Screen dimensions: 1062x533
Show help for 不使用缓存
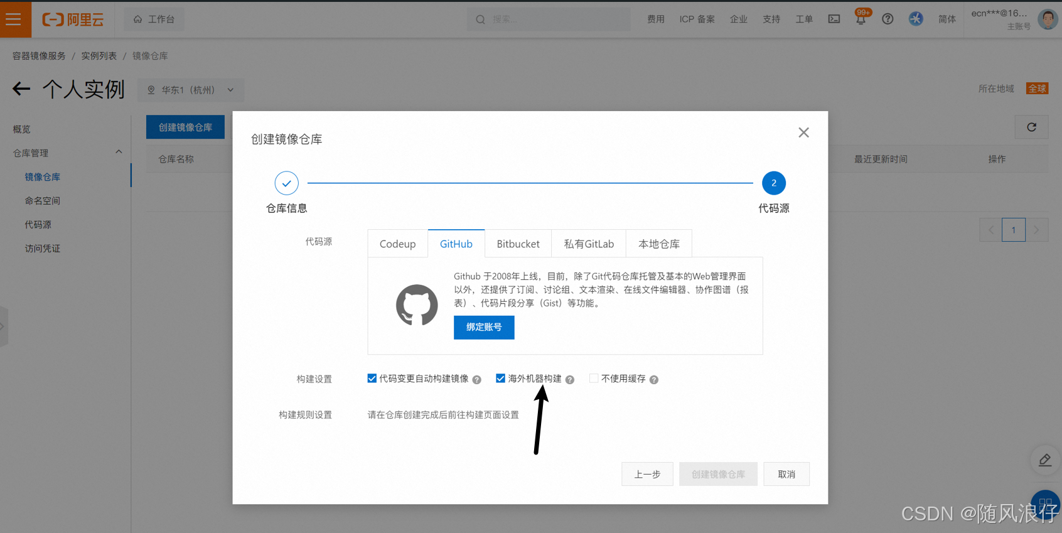click(x=654, y=380)
